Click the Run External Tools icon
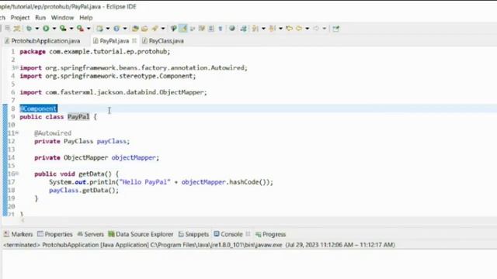497x279 pixels. point(80,29)
